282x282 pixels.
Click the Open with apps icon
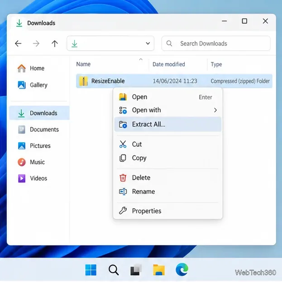(x=123, y=110)
